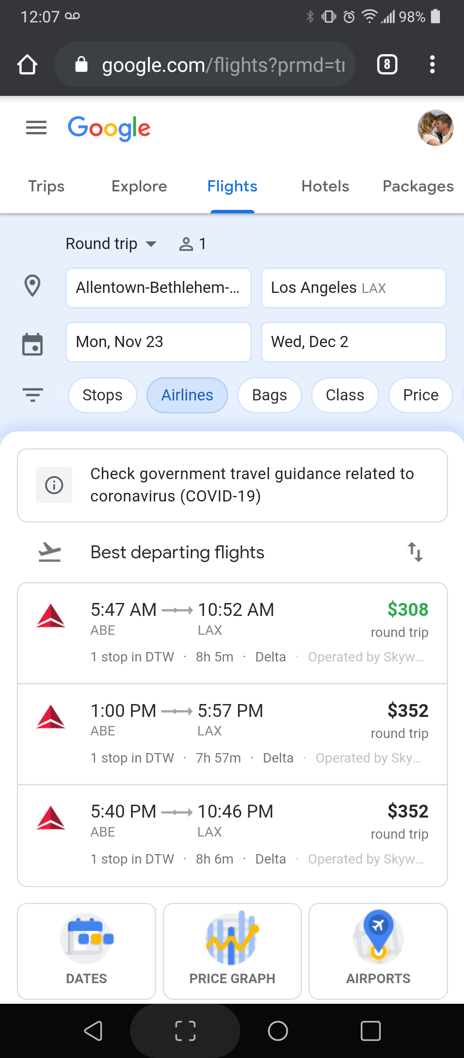464x1058 pixels.
Task: Open Chrome's three-dot overflow menu
Action: tap(432, 65)
